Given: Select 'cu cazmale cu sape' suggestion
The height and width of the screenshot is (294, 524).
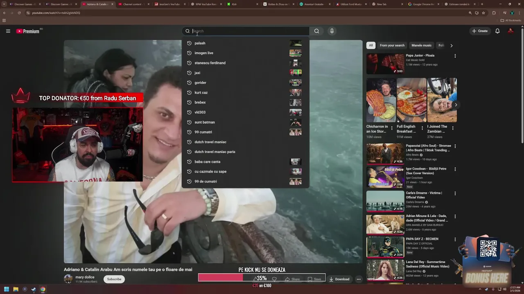Looking at the screenshot, I should click(245, 171).
